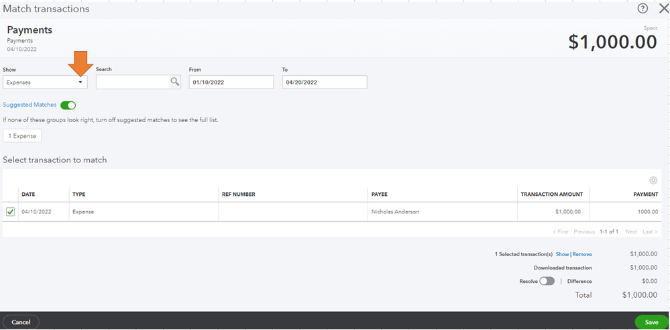Save the matched transaction
The image size is (670, 330).
tap(651, 323)
